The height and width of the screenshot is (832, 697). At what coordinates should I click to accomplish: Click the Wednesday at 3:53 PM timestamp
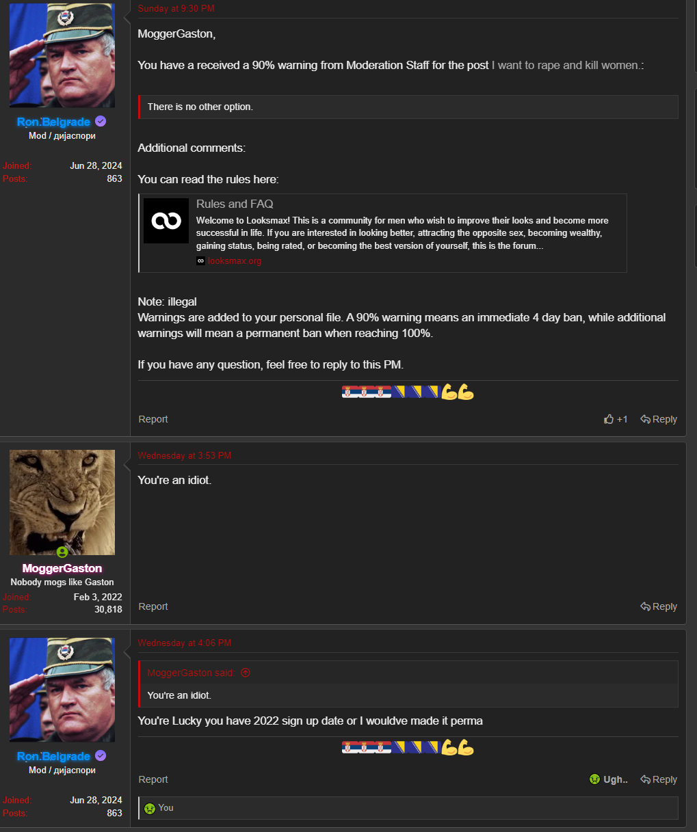click(x=185, y=455)
